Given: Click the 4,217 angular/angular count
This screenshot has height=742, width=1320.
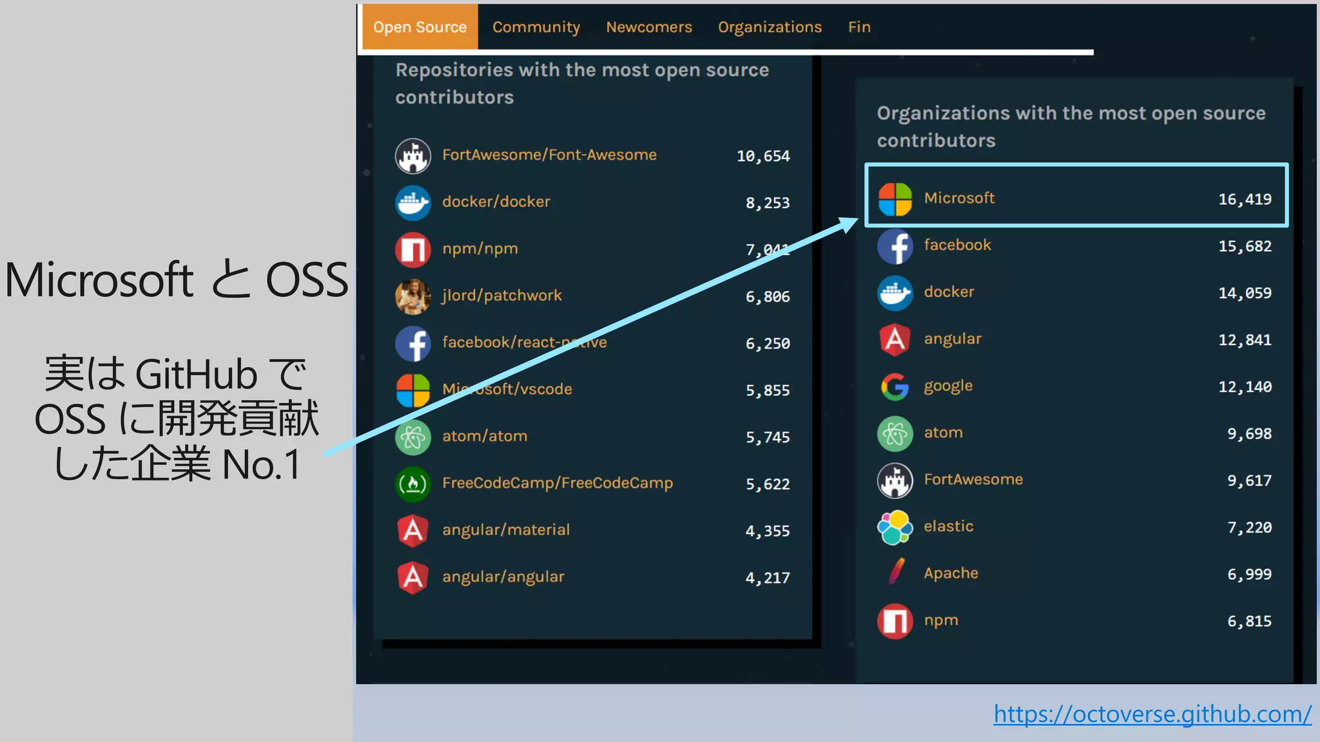Looking at the screenshot, I should tap(768, 578).
